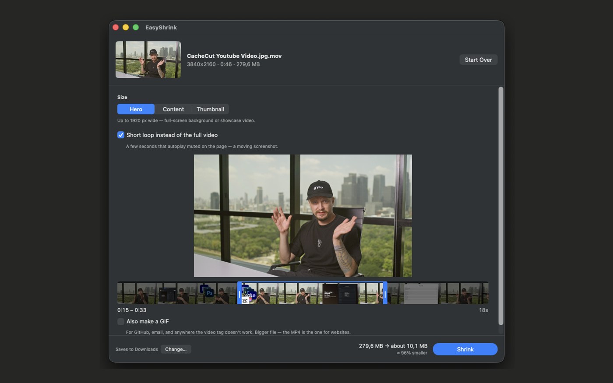This screenshot has height=383, width=613.
Task: Click the Size section heading
Action: point(122,97)
